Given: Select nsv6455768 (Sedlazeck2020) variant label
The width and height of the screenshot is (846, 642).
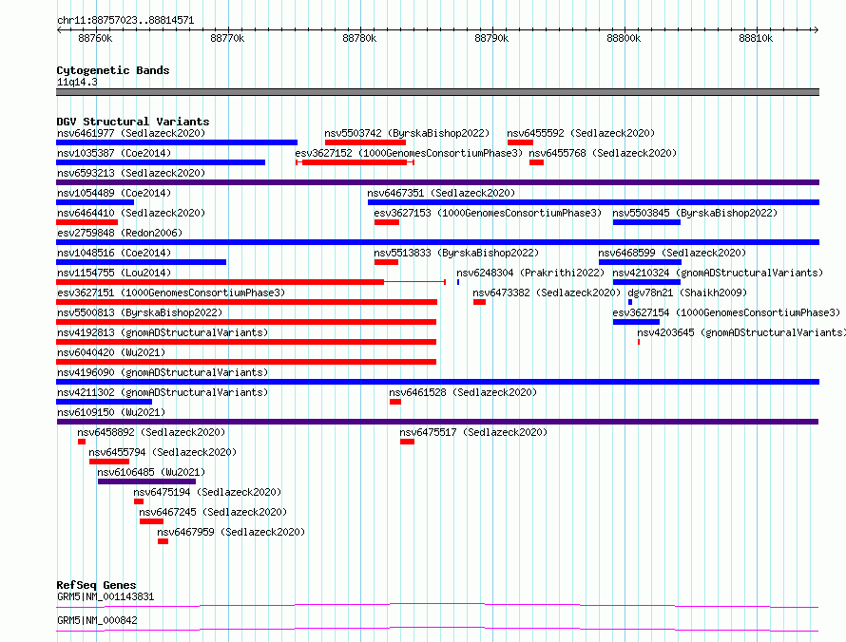Looking at the screenshot, I should click(x=603, y=153).
